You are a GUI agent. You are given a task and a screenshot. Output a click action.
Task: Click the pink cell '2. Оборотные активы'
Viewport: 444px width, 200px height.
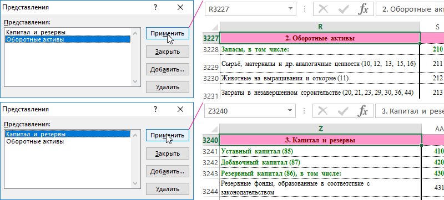(320, 38)
